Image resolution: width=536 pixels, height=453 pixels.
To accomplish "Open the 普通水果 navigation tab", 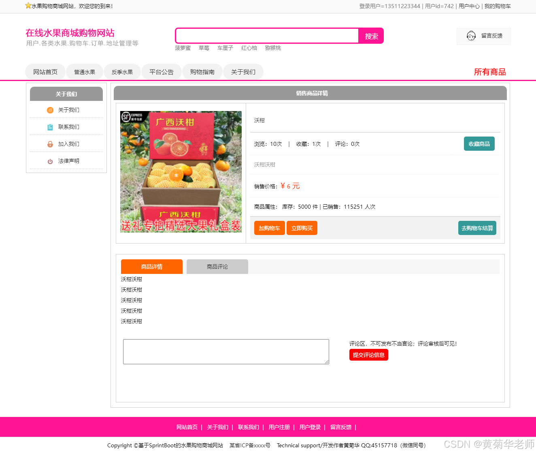I will click(x=85, y=72).
